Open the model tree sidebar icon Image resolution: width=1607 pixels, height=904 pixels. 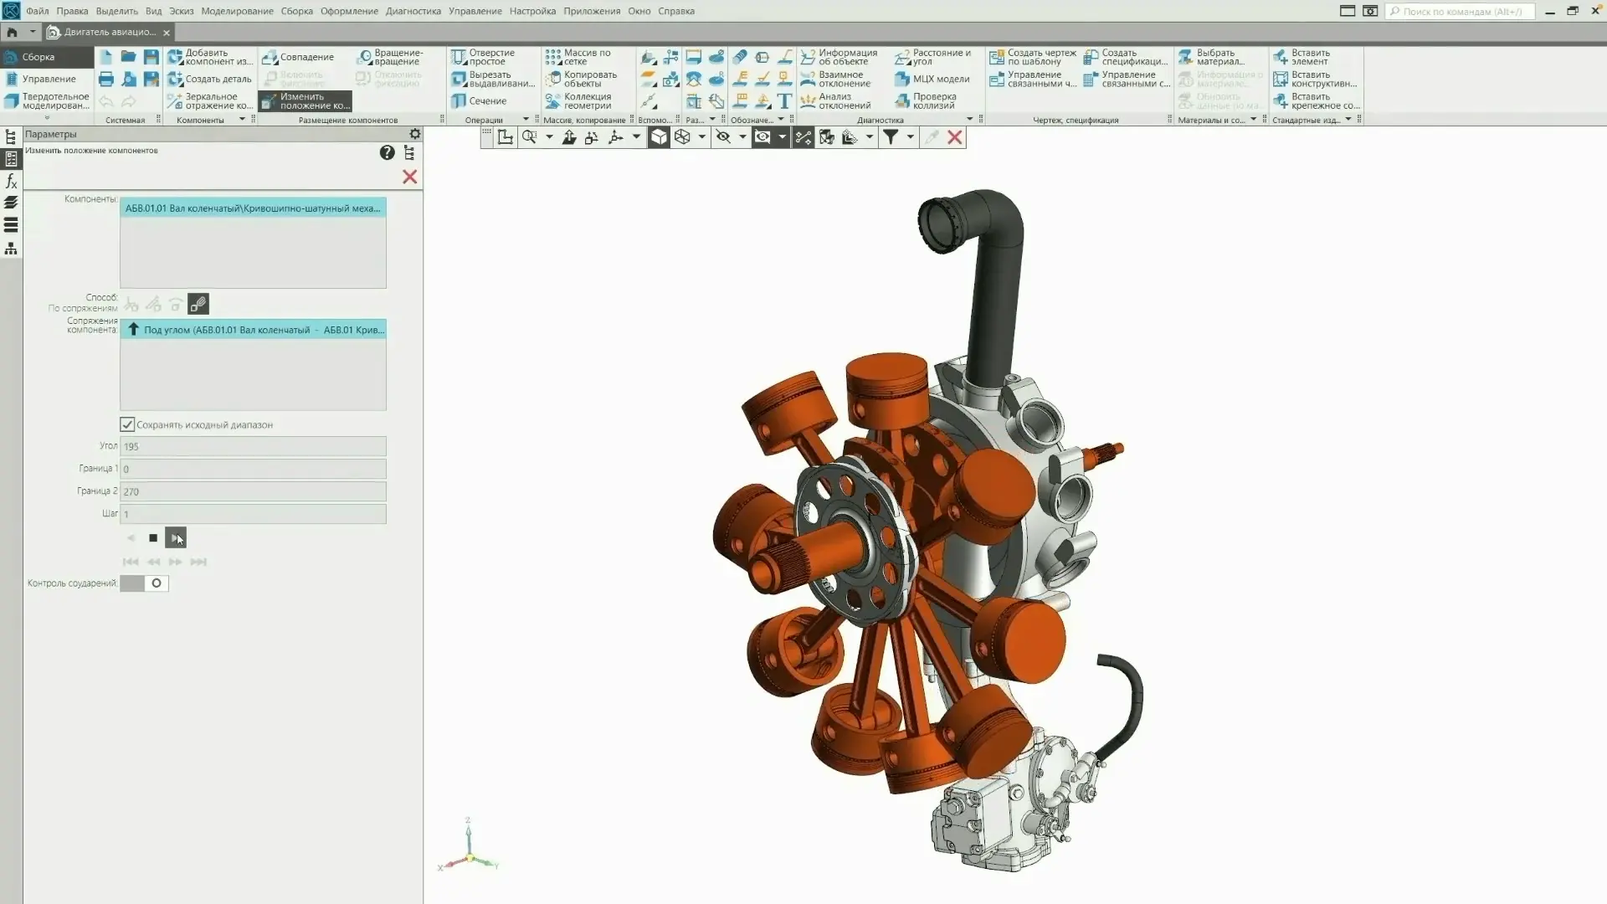[11, 136]
